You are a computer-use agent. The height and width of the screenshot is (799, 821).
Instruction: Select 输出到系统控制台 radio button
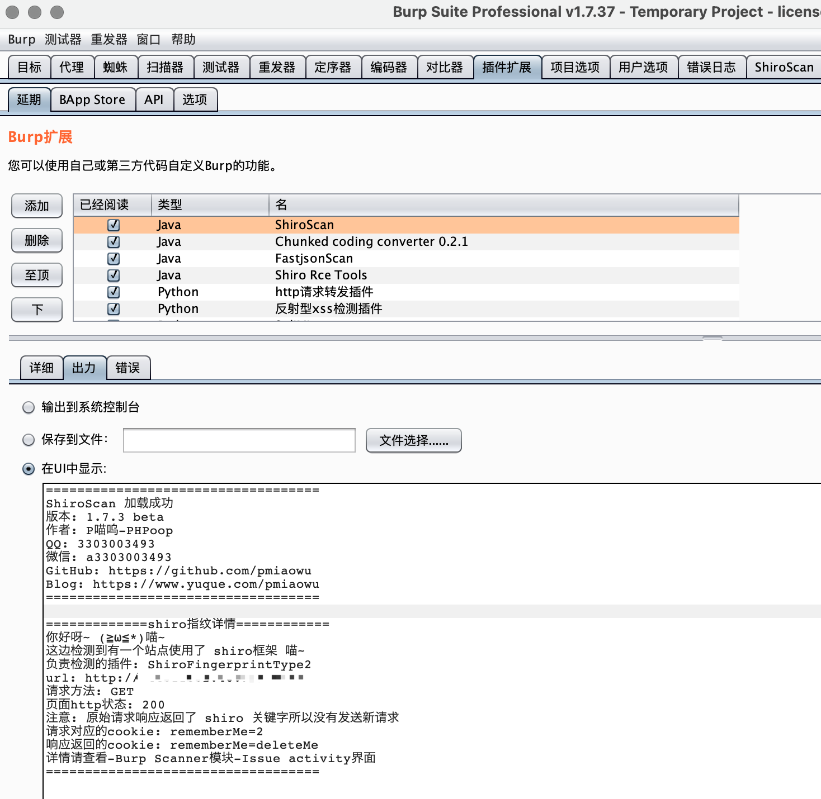[x=29, y=407]
